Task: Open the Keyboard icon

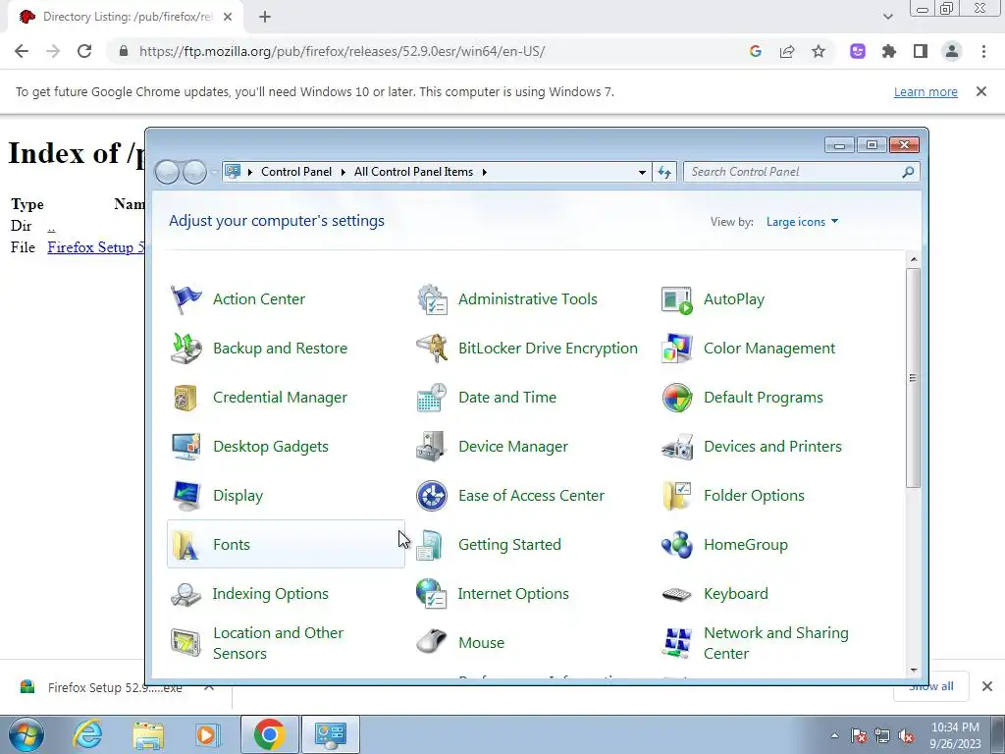Action: point(677,594)
